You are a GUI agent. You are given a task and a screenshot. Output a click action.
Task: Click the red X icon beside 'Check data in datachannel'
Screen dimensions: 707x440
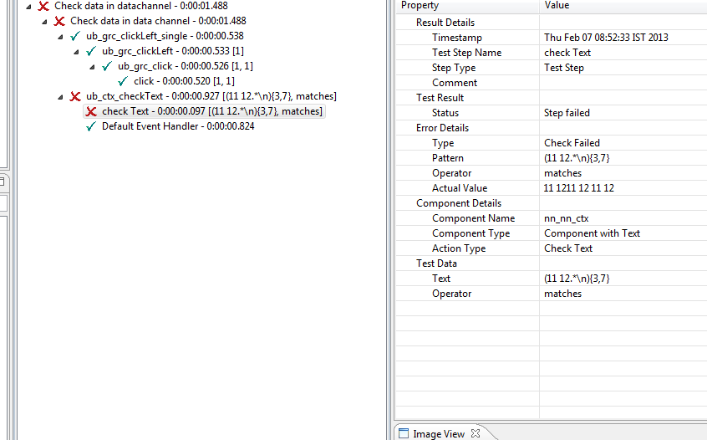coord(43,6)
